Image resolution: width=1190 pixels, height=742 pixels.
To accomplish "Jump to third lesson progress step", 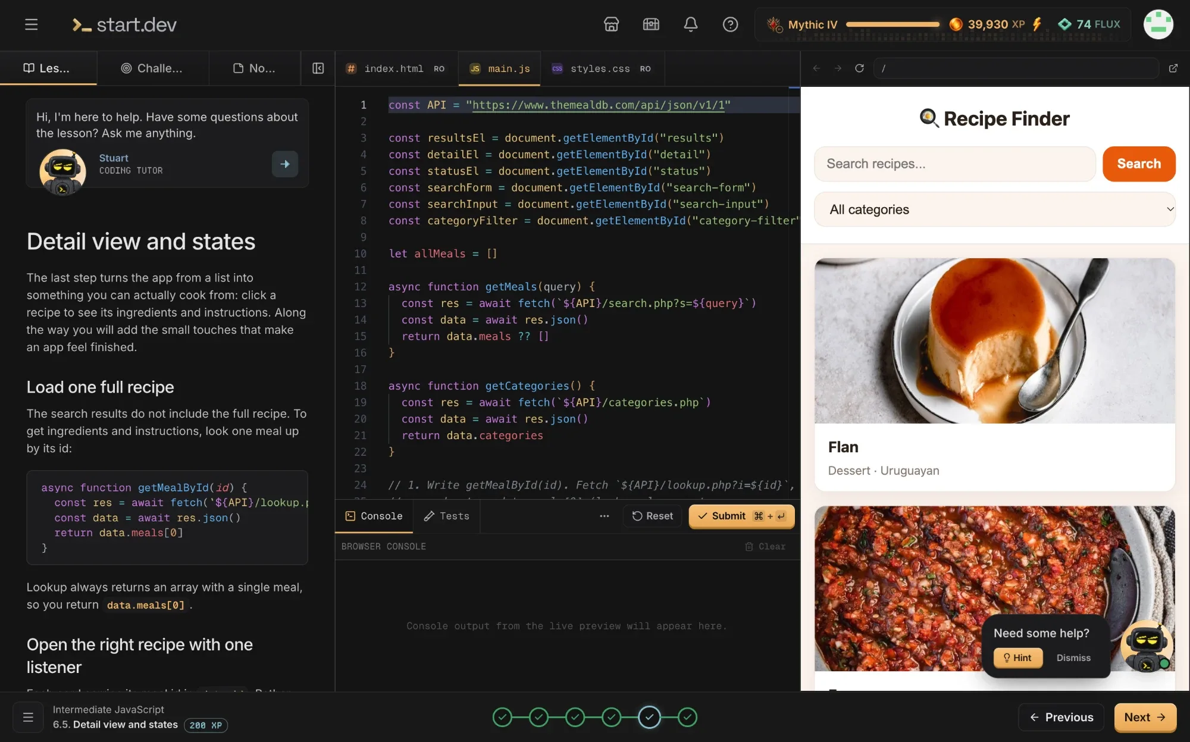I will 575,717.
